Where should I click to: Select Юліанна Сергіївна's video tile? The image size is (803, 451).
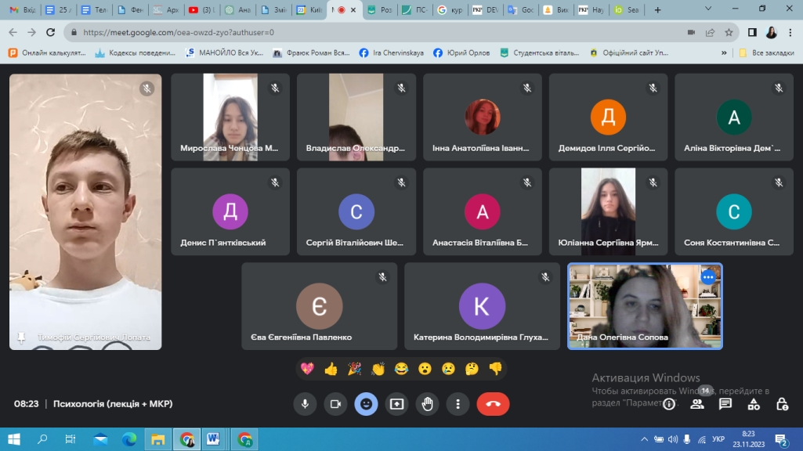point(609,211)
